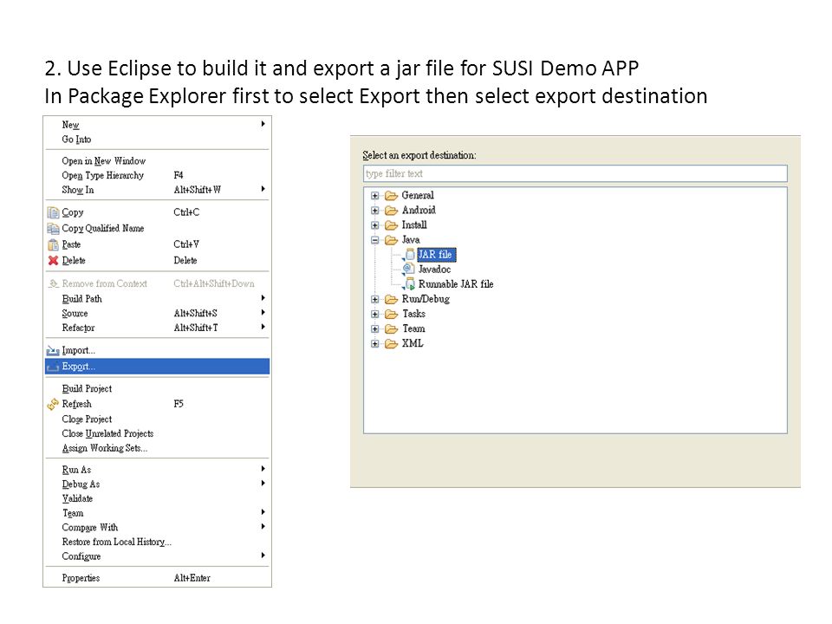Click the Copy Qualified Name icon

tap(53, 229)
